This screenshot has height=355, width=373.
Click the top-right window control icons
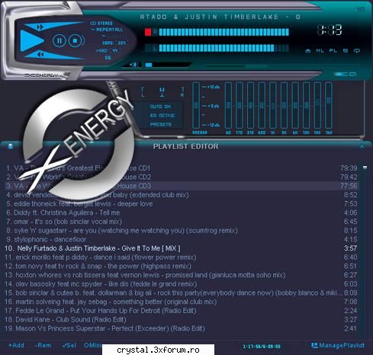click(360, 10)
